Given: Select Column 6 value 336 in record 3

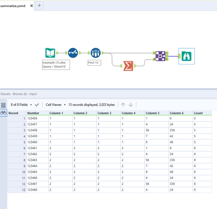Looking at the screenshot, I should coord(181,130).
